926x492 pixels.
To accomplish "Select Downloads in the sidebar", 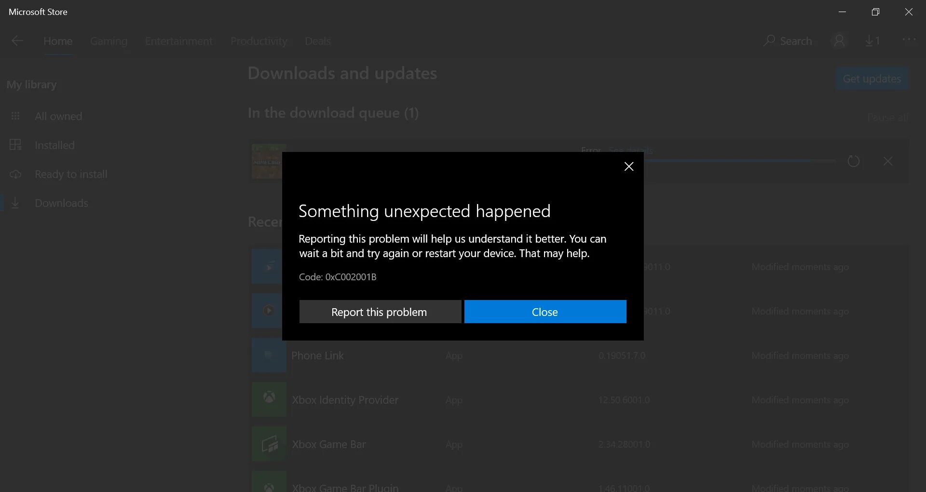I will point(61,203).
